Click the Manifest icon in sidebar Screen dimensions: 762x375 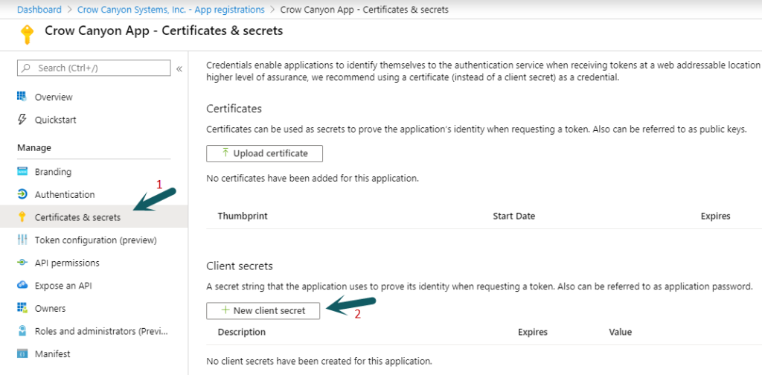[x=22, y=353]
